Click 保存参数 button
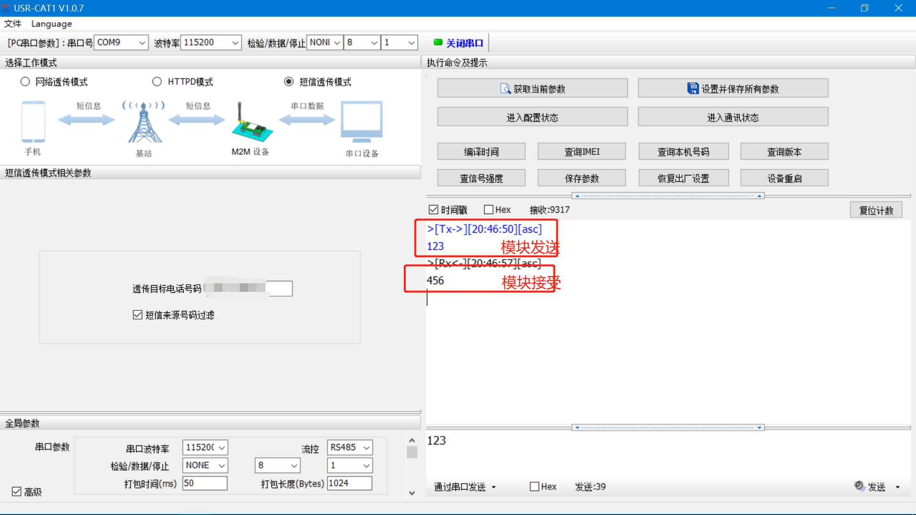This screenshot has width=916, height=515. coord(581,178)
